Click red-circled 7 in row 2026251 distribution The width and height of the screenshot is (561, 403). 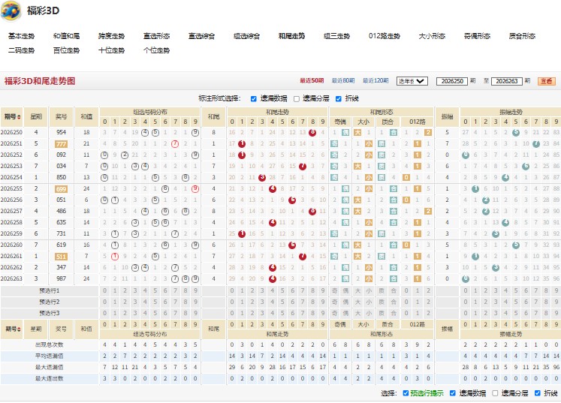[x=175, y=144]
